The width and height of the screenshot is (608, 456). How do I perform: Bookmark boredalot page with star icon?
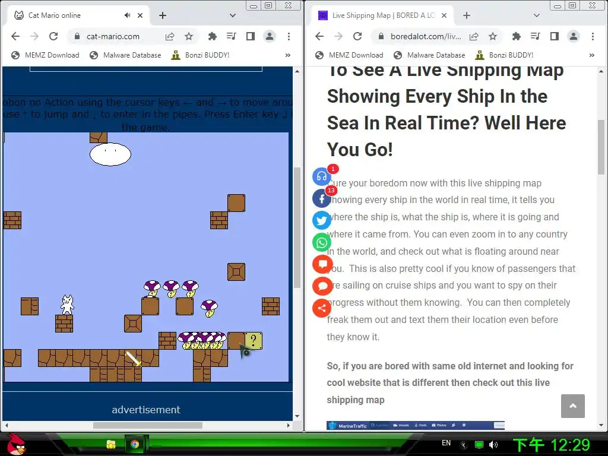tap(493, 36)
